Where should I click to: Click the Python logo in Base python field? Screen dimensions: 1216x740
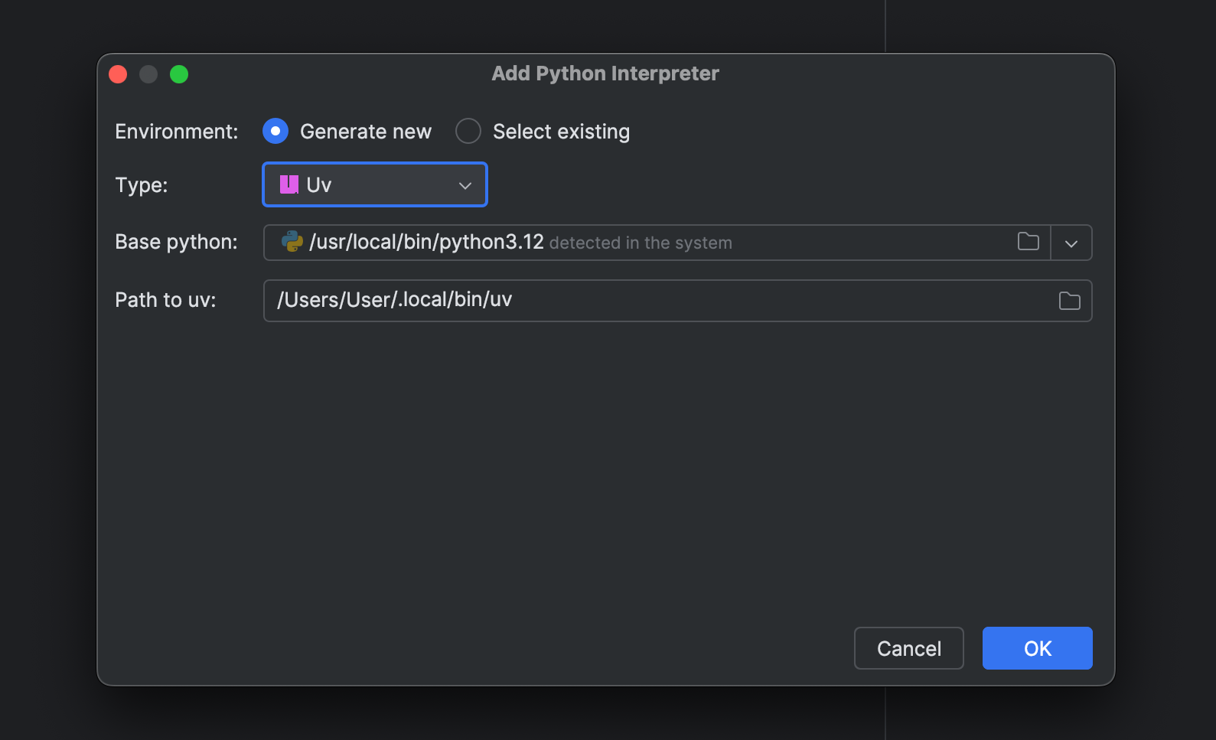(x=292, y=242)
